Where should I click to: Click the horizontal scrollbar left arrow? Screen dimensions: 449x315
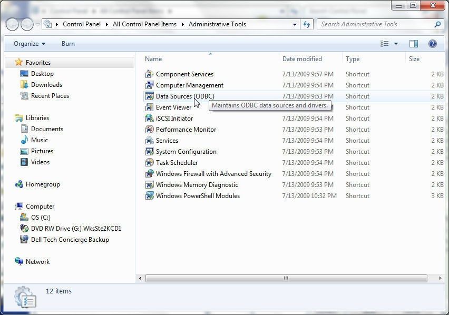140,278
